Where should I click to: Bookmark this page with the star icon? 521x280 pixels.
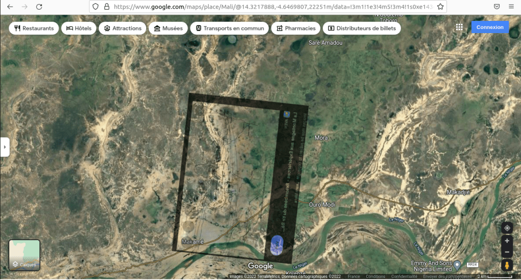441,7
